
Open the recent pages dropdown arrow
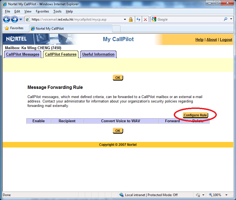(x=21, y=19)
